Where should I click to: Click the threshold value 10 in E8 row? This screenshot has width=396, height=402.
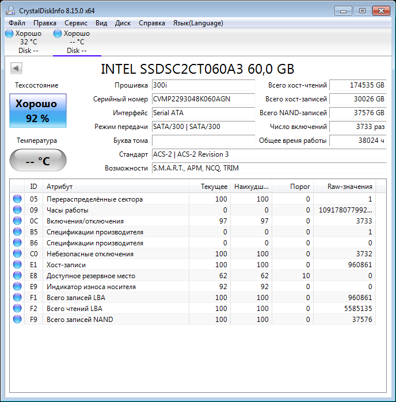306,276
